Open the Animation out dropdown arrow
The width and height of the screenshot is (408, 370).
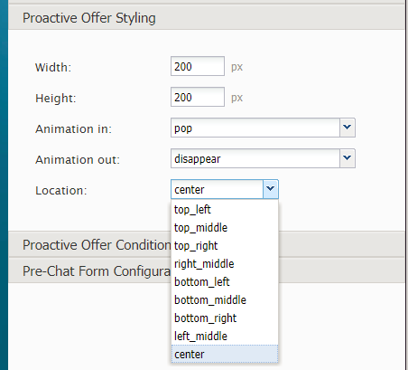tap(348, 158)
